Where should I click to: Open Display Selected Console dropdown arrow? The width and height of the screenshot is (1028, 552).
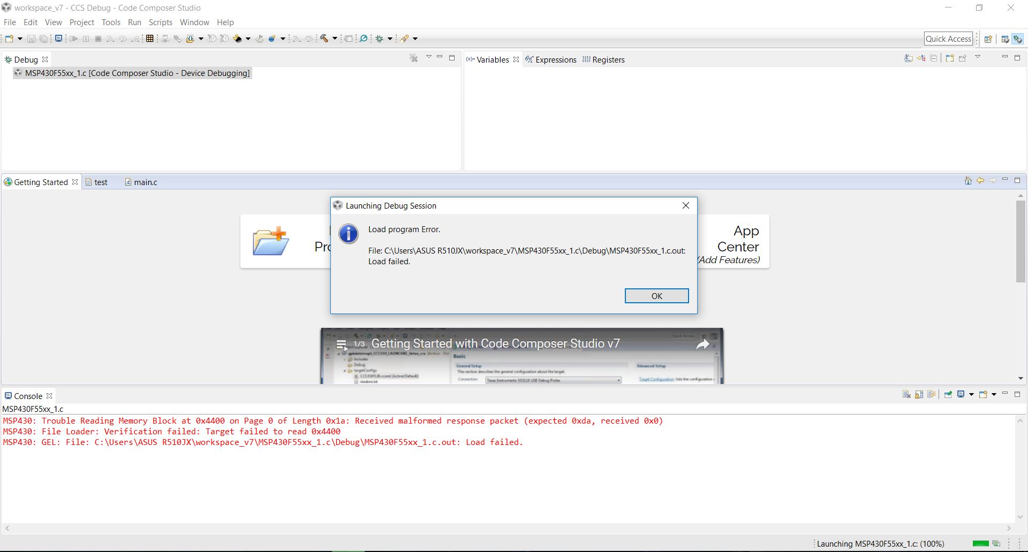tap(971, 395)
